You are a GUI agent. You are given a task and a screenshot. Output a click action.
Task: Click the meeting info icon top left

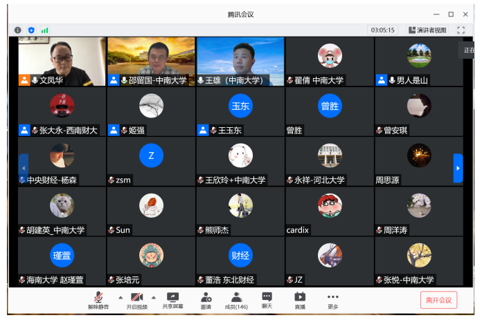coord(18,30)
